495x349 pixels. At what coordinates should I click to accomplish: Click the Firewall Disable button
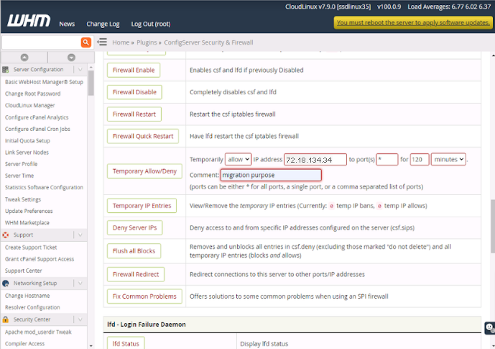tap(134, 92)
